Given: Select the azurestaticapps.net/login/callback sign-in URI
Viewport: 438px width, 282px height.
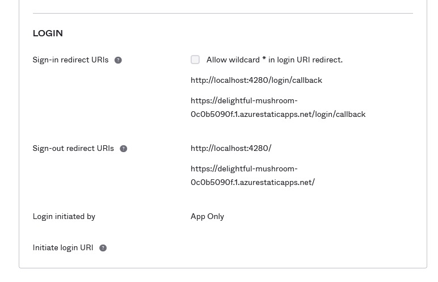Looking at the screenshot, I should (277, 107).
